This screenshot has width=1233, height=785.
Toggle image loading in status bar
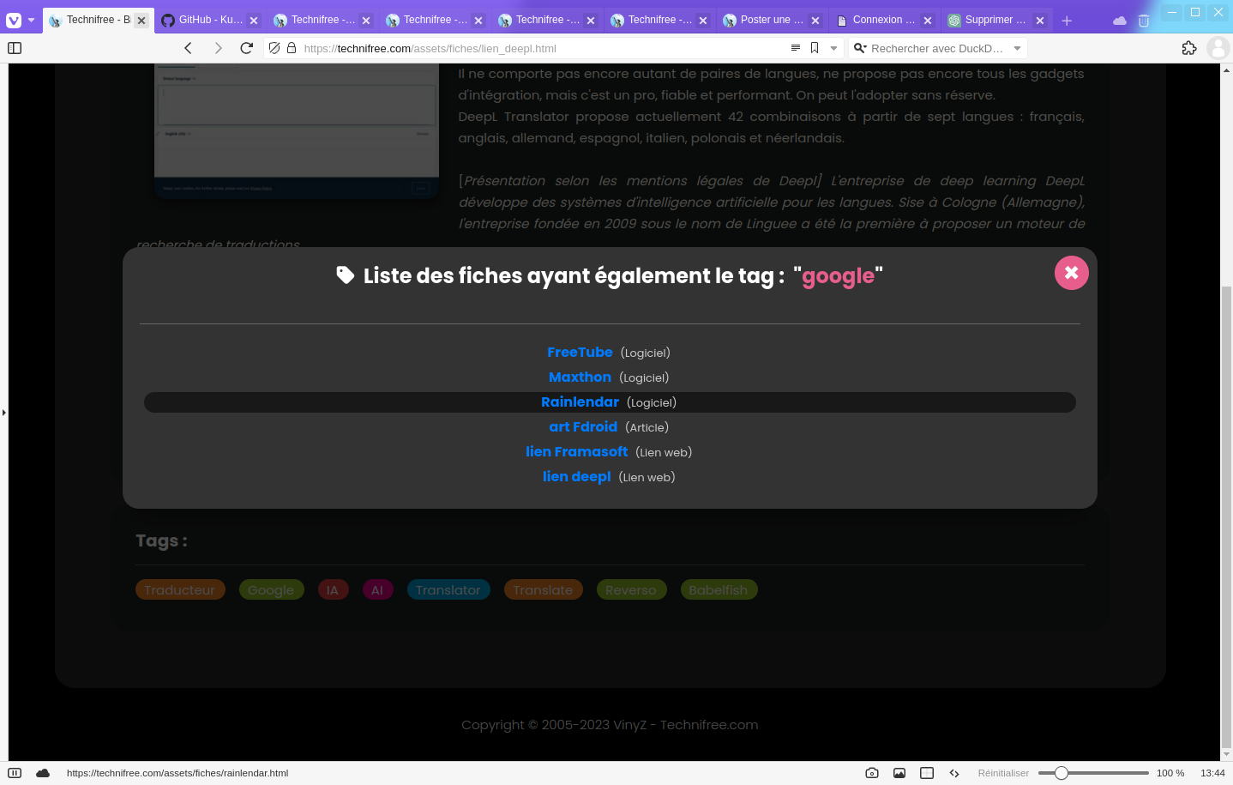(899, 773)
